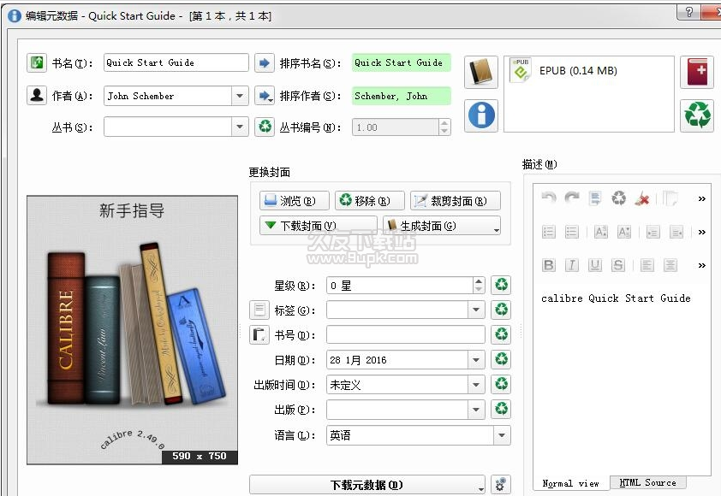721x496 pixels.
Task: Click Undo in the description editor
Action: [549, 198]
